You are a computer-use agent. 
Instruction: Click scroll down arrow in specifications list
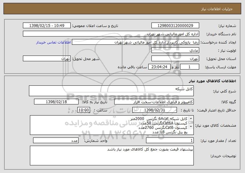(x=191, y=127)
